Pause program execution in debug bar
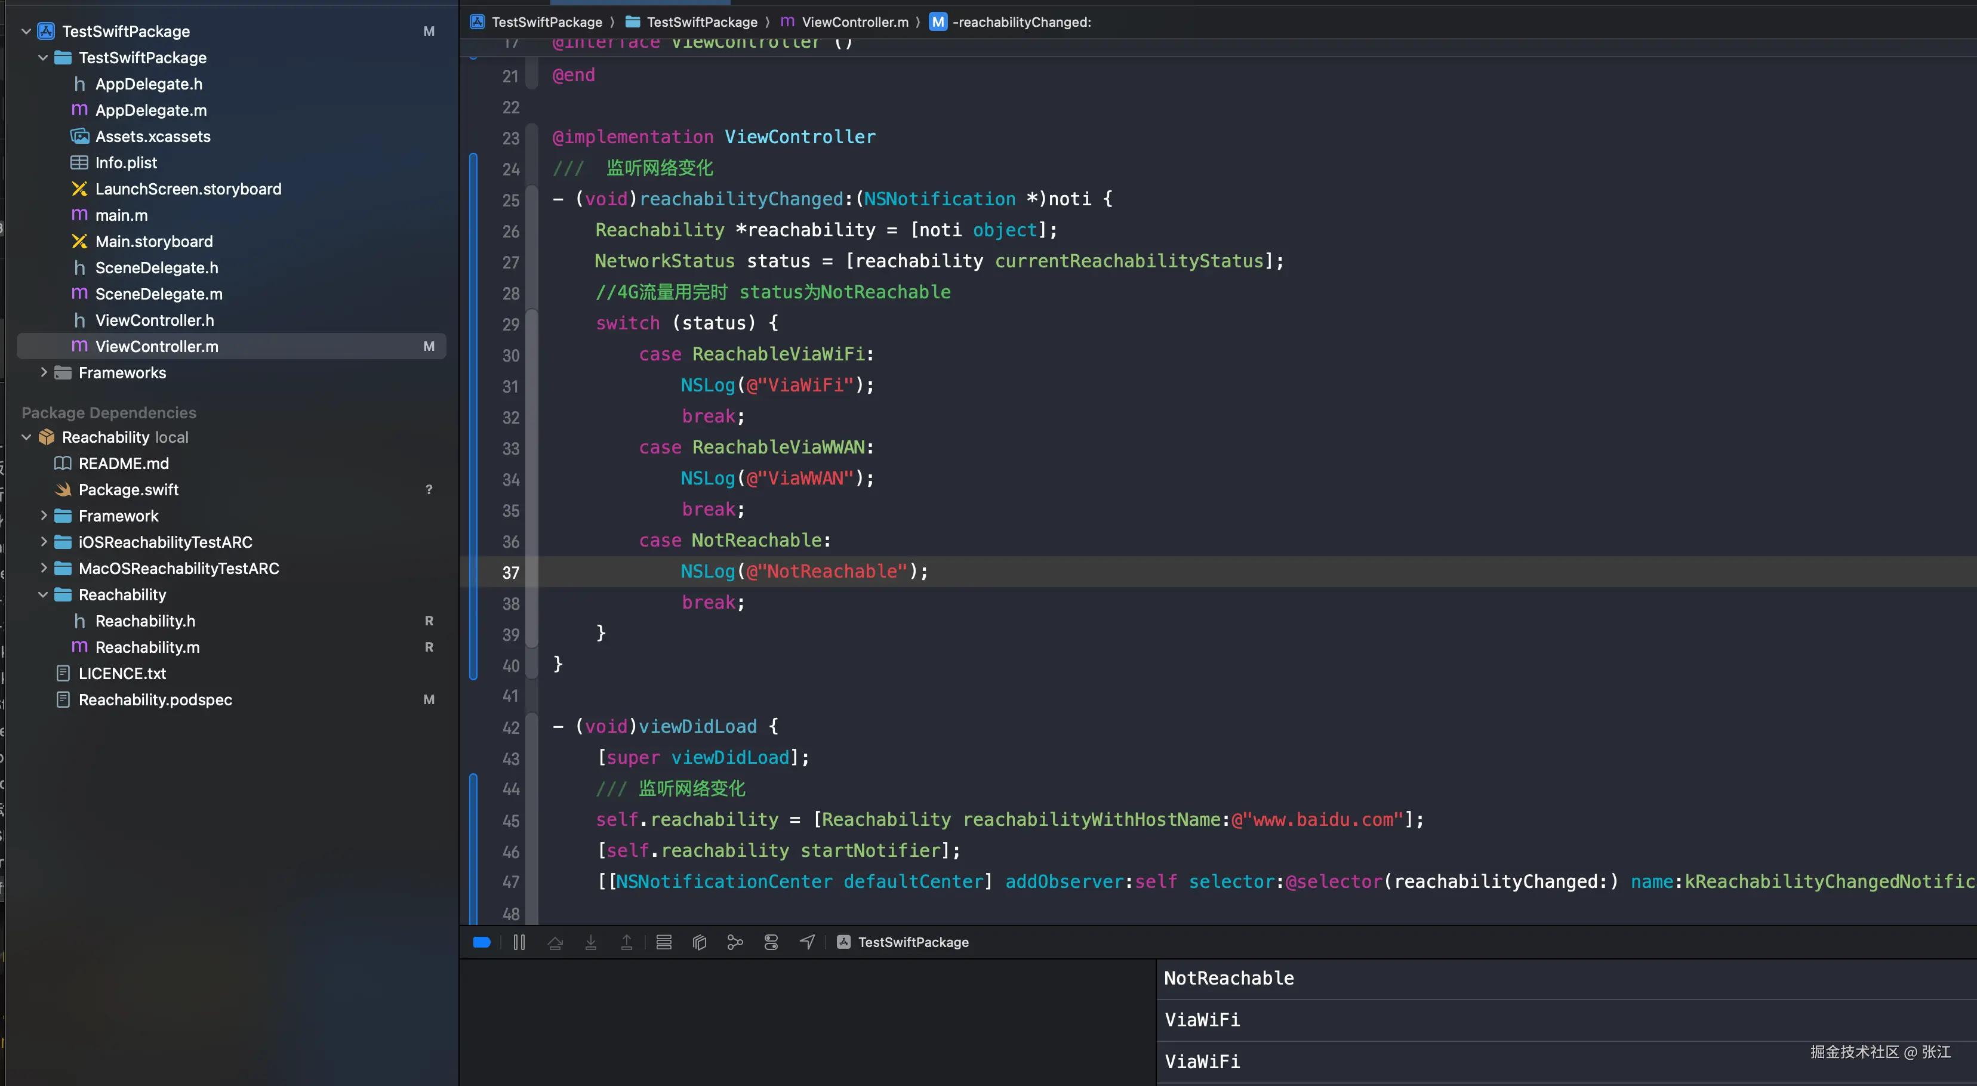Screen dimensions: 1977x1086 point(519,942)
